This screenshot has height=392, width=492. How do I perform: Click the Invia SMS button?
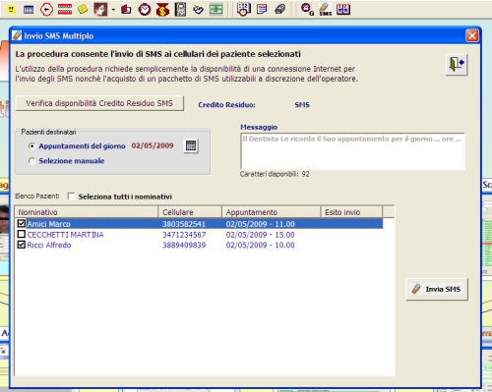click(x=437, y=289)
